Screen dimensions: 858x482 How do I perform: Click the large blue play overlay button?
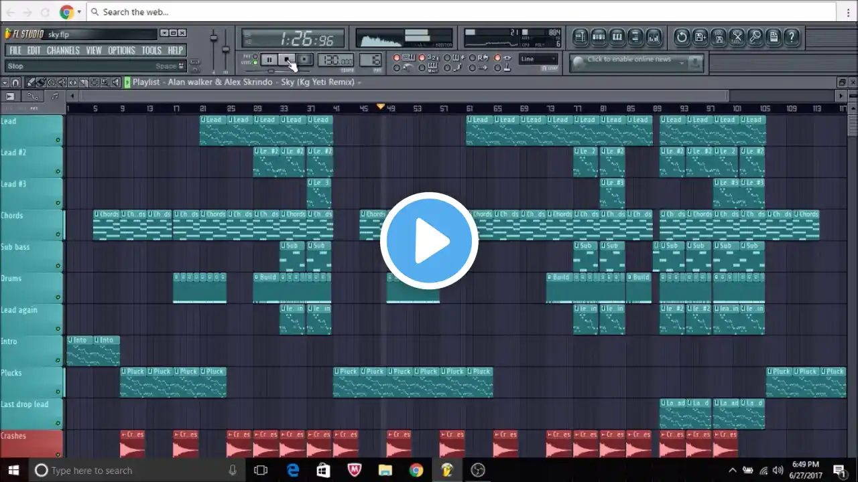[429, 241]
